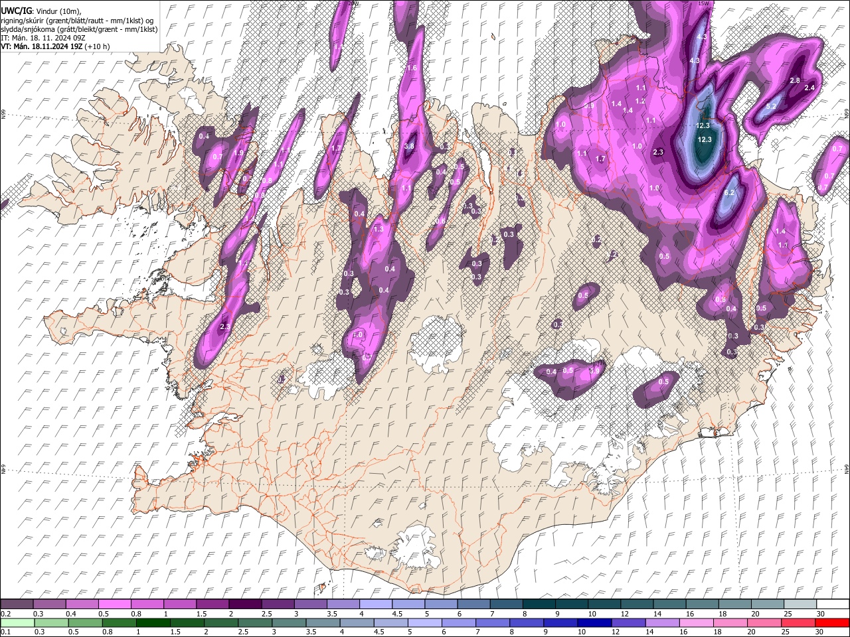Click the 'VT: Mán. 18.11.2024 19Z (+10 h)' line

pyautogui.click(x=56, y=46)
